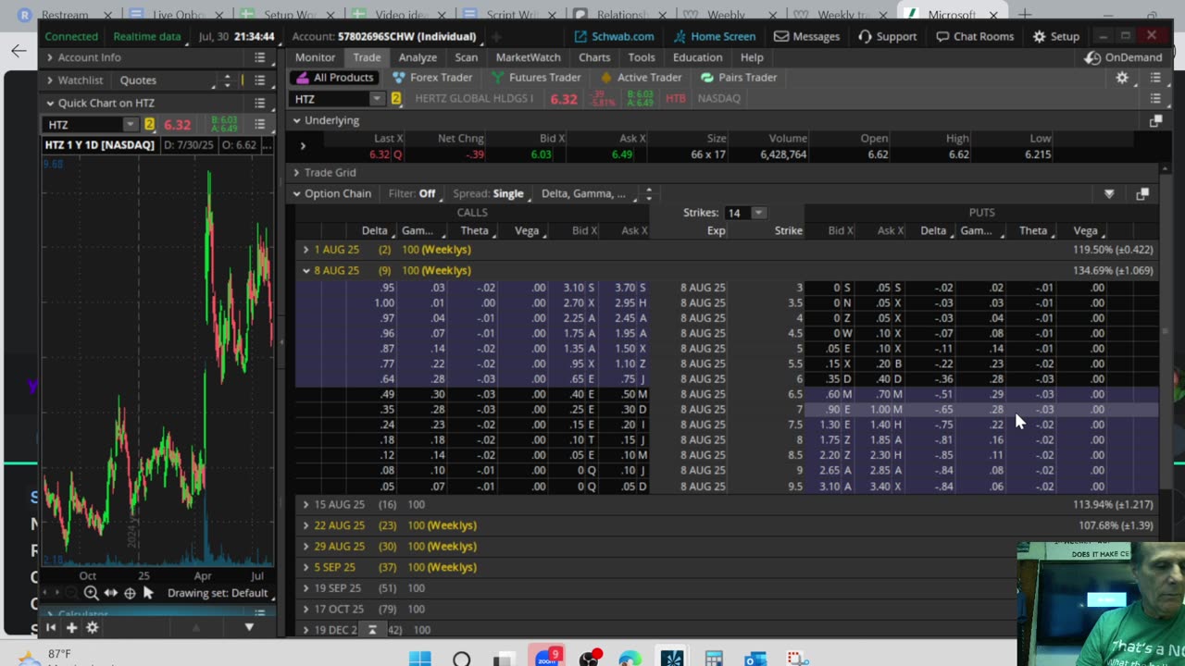
Task: Detach the Option Chain panel with the pop-out icon
Action: pos(1141,193)
